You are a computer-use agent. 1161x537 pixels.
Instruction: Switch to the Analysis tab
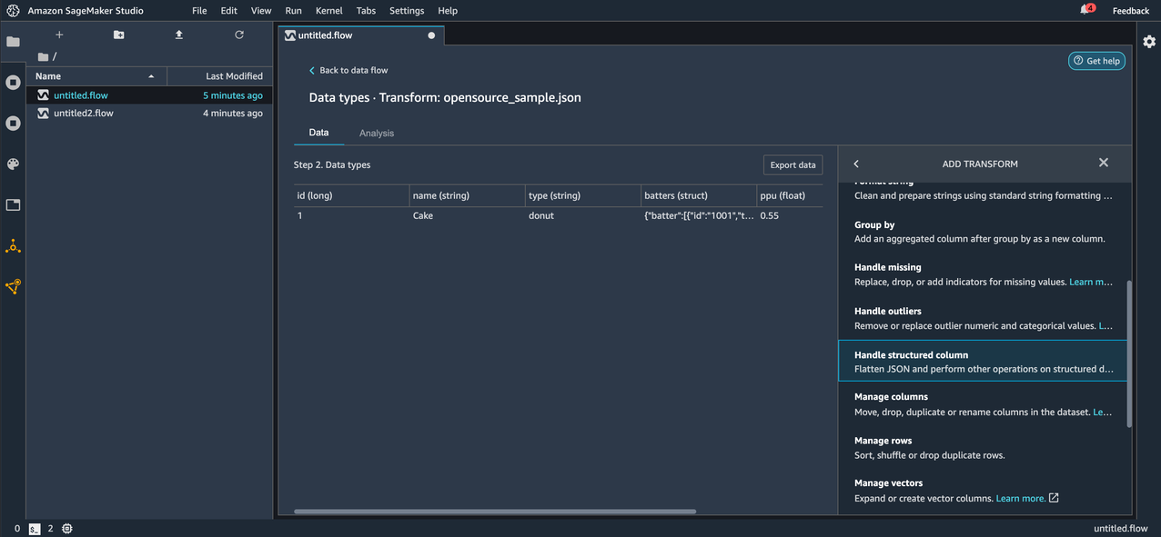click(x=377, y=133)
